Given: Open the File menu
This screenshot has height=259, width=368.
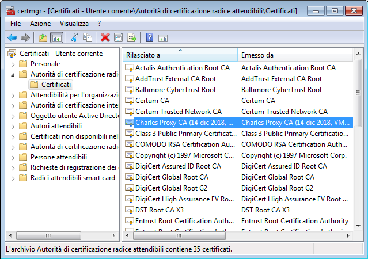Looking at the screenshot, I should [16, 24].
